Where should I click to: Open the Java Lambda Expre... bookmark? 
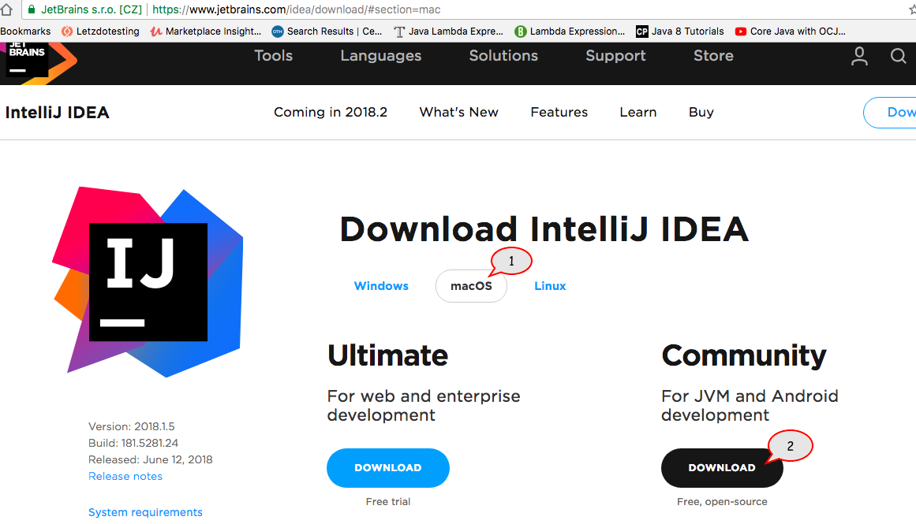(x=448, y=31)
